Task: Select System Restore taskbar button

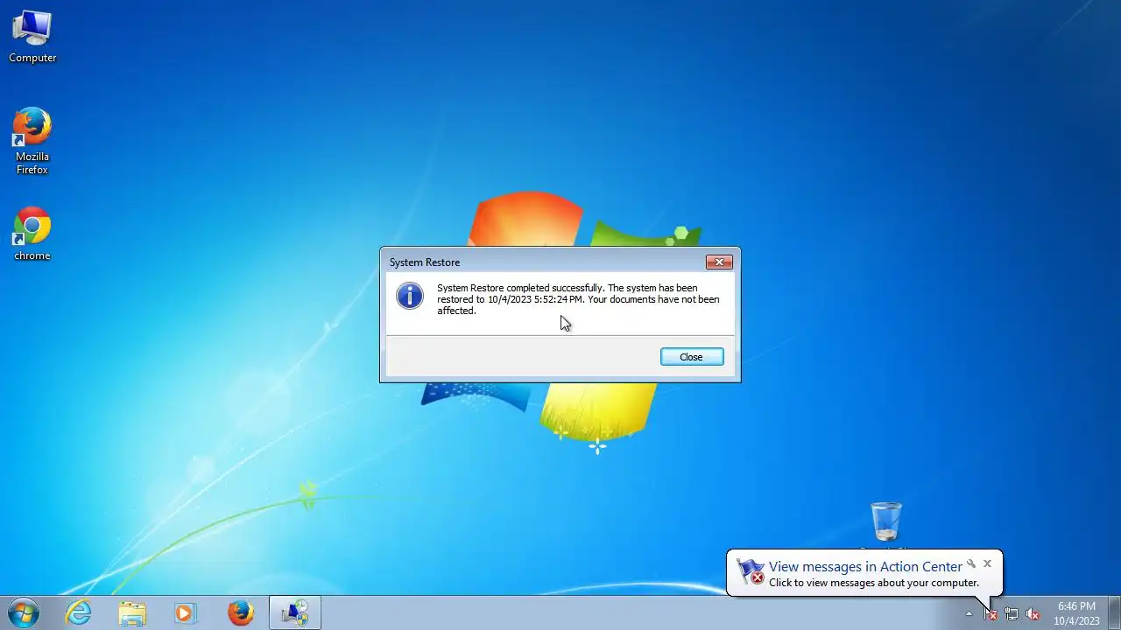Action: pos(295,612)
